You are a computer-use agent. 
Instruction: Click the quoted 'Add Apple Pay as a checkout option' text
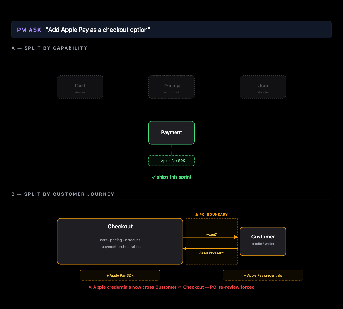click(98, 30)
